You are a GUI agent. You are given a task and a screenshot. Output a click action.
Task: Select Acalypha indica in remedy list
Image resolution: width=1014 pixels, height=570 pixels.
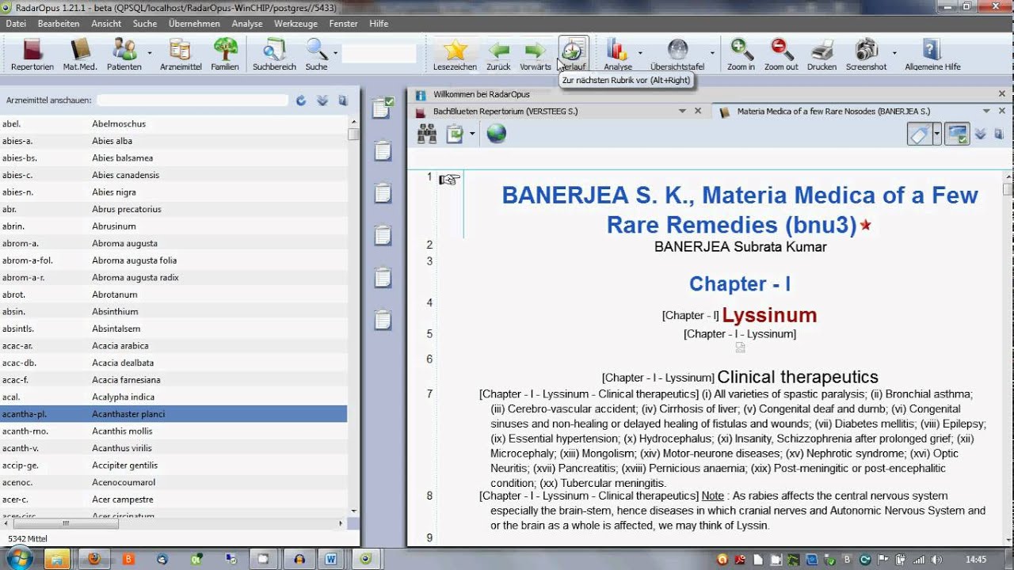(173, 397)
